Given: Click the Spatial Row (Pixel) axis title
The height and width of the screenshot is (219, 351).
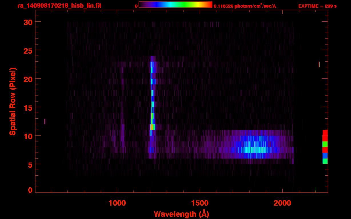Looking at the screenshot, I should [x=13, y=102].
